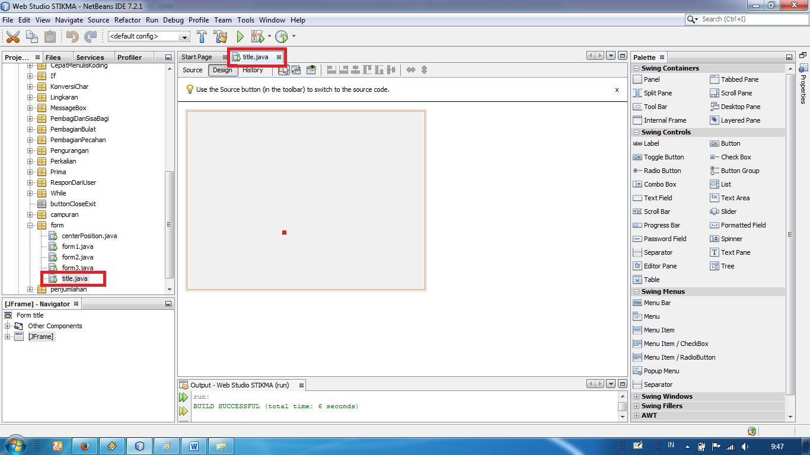Viewport: 810px width, 455px height.
Task: Open the Refactor menu
Action: (x=127, y=20)
